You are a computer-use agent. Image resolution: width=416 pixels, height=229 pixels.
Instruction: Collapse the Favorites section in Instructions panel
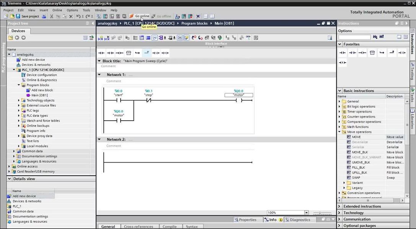[x=340, y=44]
